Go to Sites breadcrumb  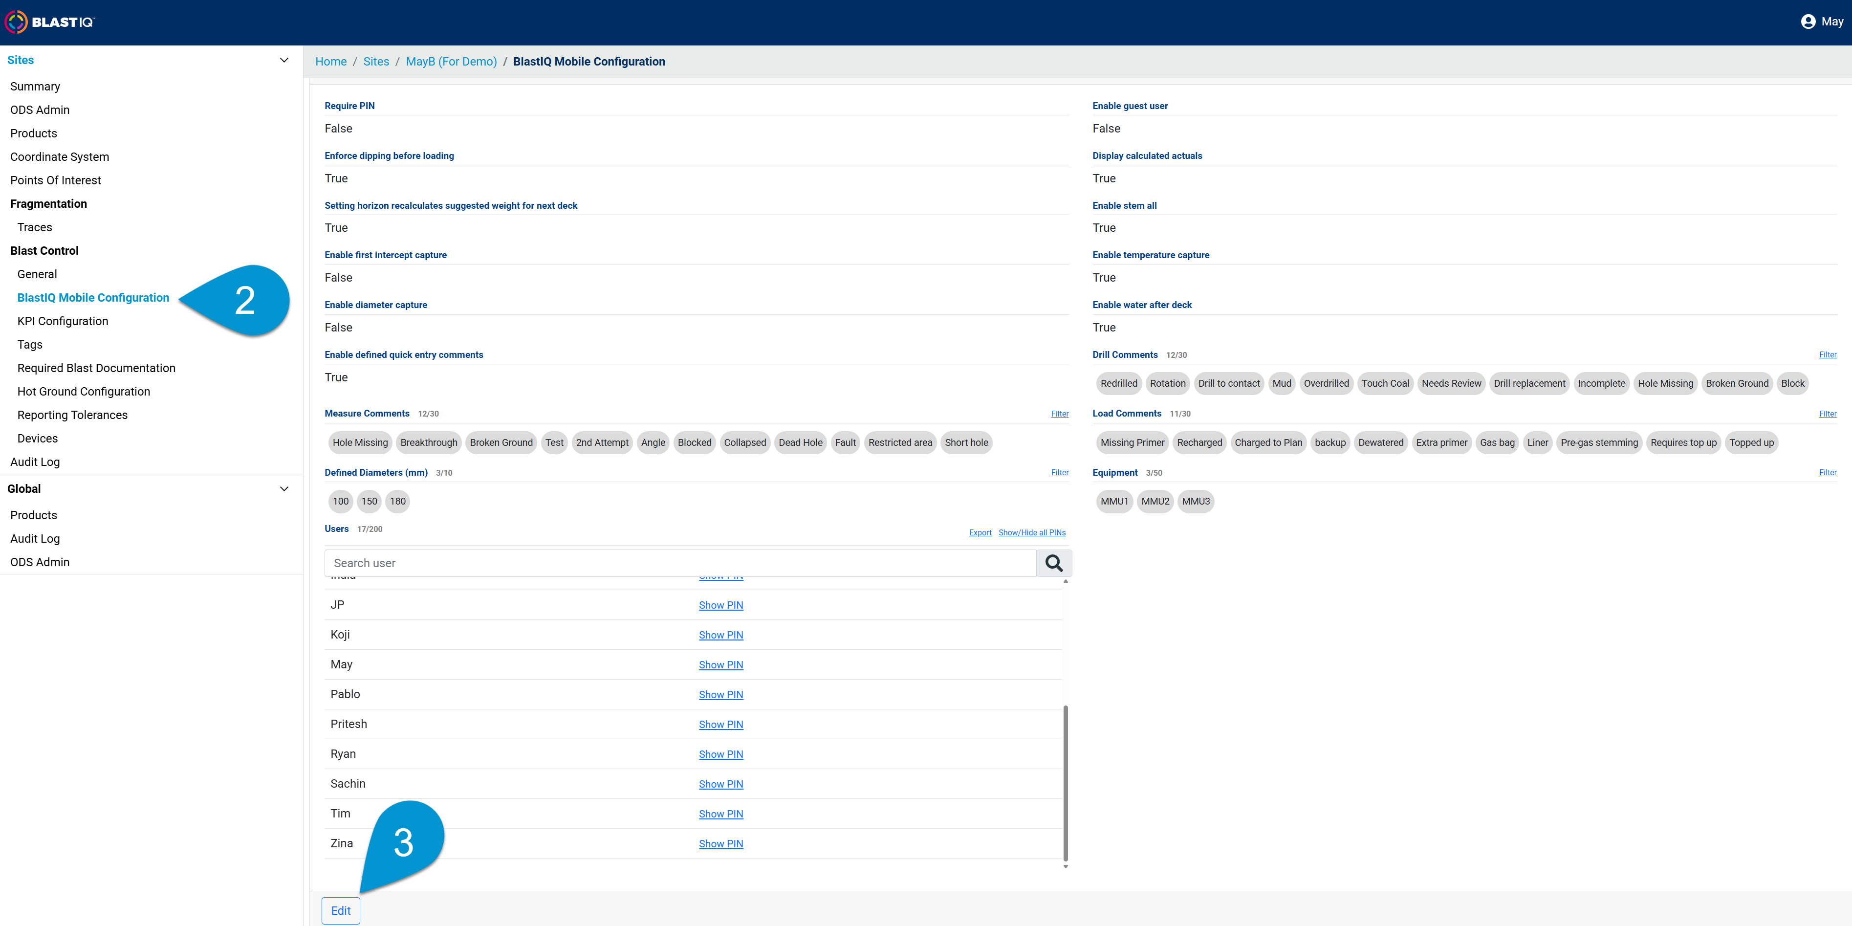(x=376, y=62)
